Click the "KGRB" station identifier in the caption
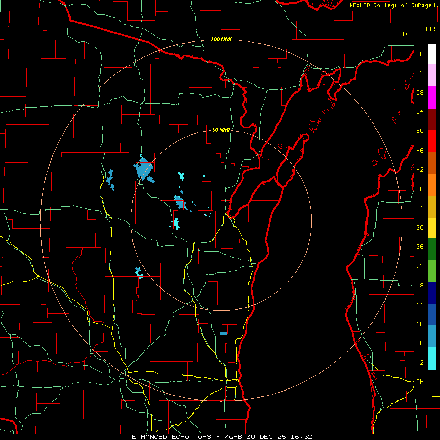 click(x=234, y=437)
